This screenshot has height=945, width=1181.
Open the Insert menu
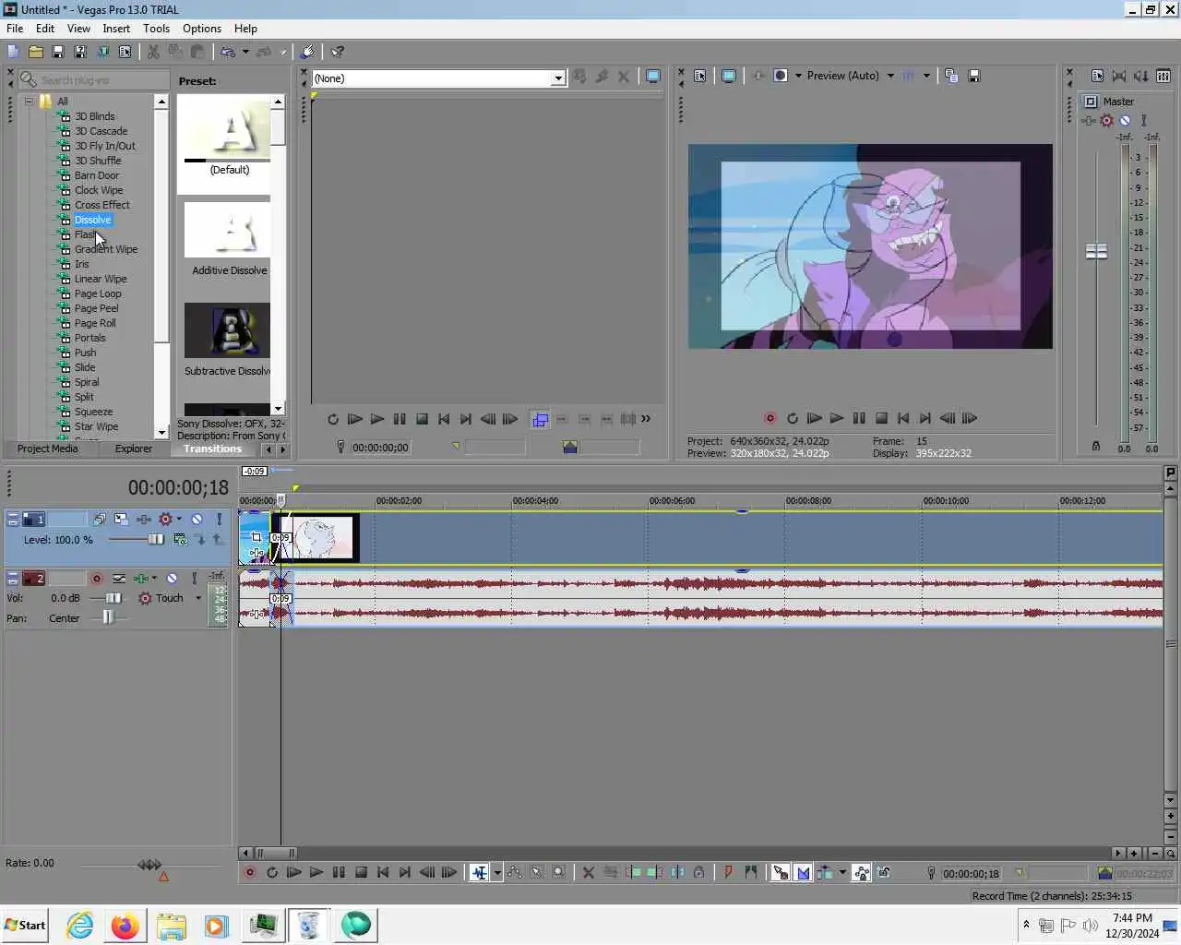116,29
